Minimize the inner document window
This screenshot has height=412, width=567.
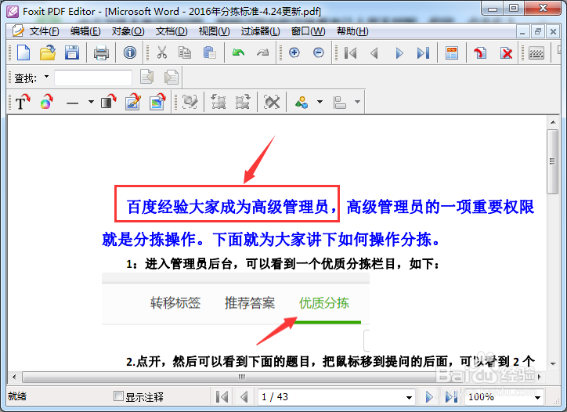[522, 32]
